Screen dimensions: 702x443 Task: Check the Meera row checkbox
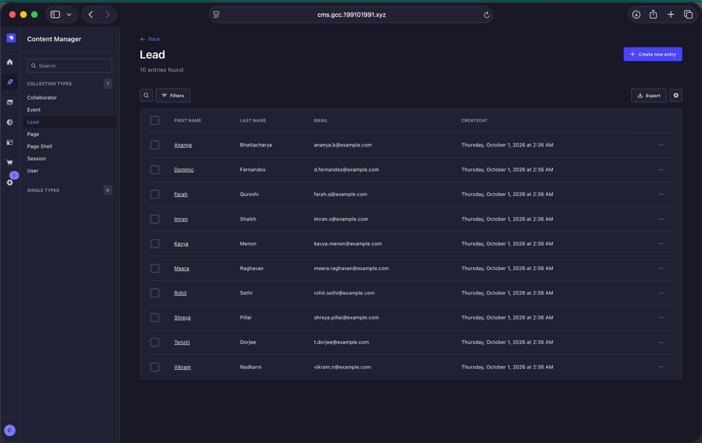pyautogui.click(x=155, y=268)
